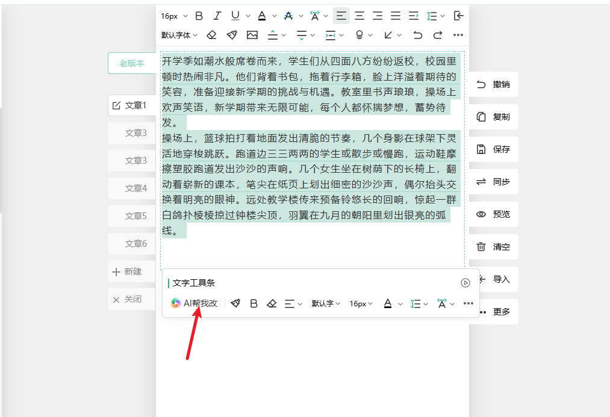Click the 清空 trash button
610x417 pixels.
coord(493,247)
